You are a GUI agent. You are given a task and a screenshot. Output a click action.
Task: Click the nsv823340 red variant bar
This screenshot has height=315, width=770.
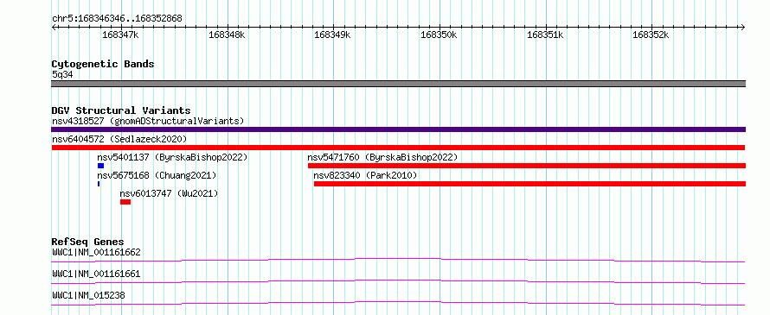click(529, 184)
